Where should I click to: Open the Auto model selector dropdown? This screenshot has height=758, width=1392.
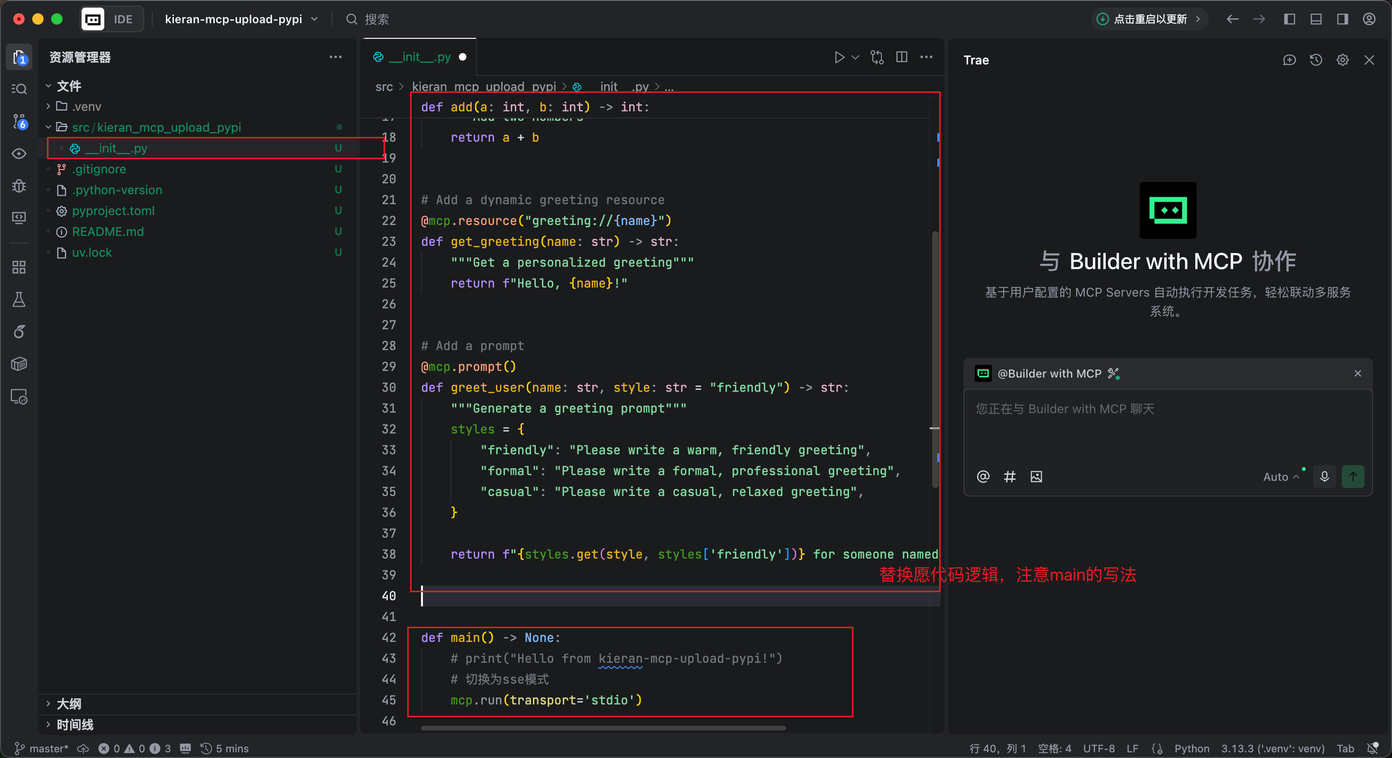click(x=1281, y=477)
